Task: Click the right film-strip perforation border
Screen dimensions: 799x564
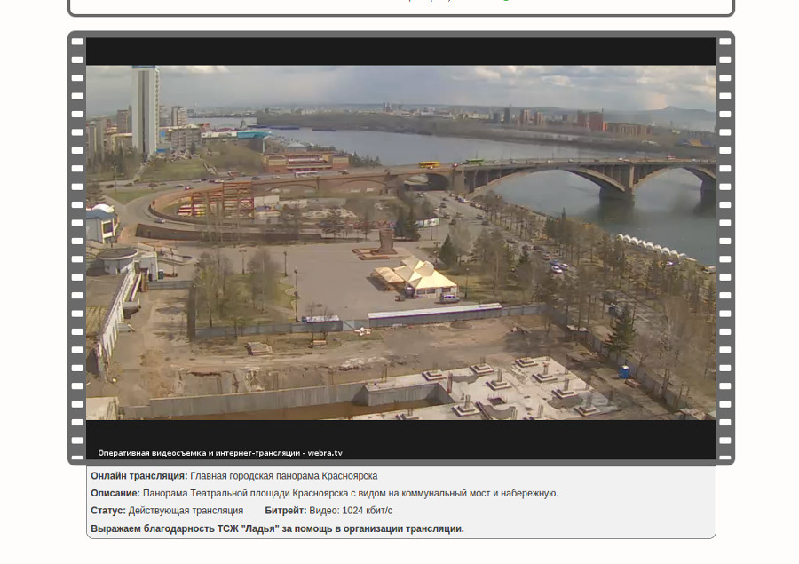Action: [x=725, y=249]
